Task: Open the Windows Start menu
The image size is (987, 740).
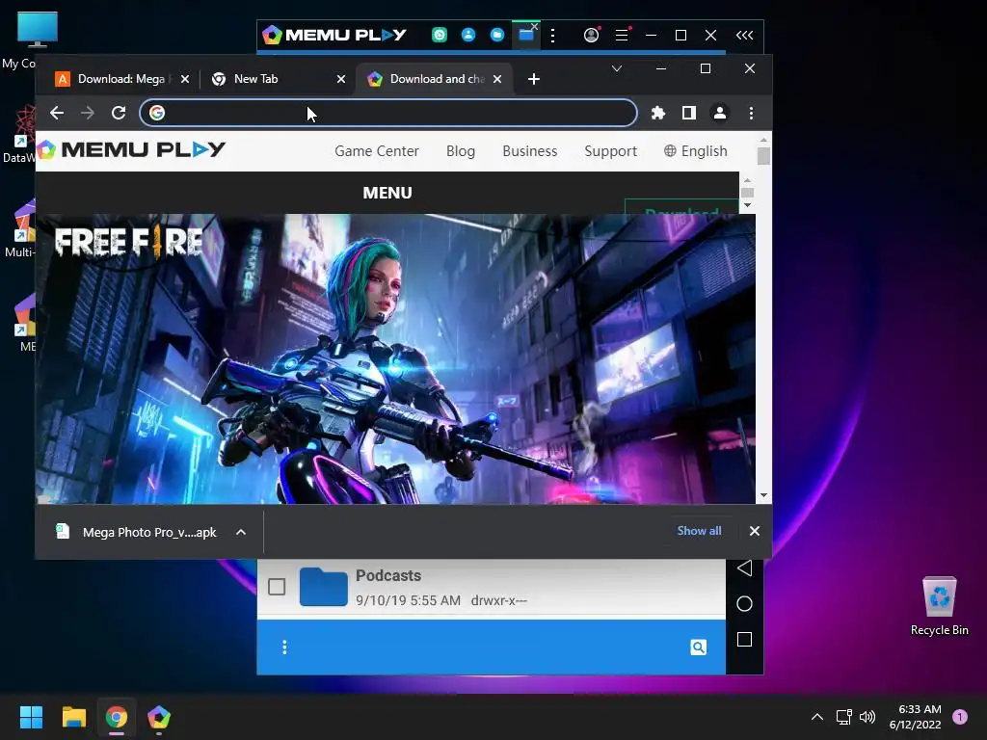Action: click(x=31, y=717)
